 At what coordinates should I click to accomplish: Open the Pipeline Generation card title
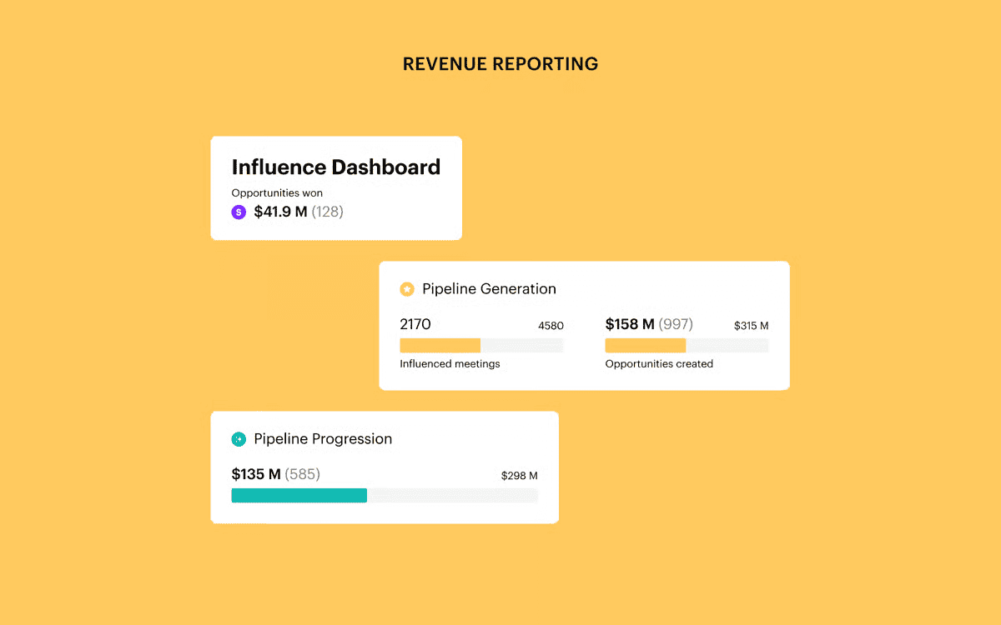coord(489,289)
